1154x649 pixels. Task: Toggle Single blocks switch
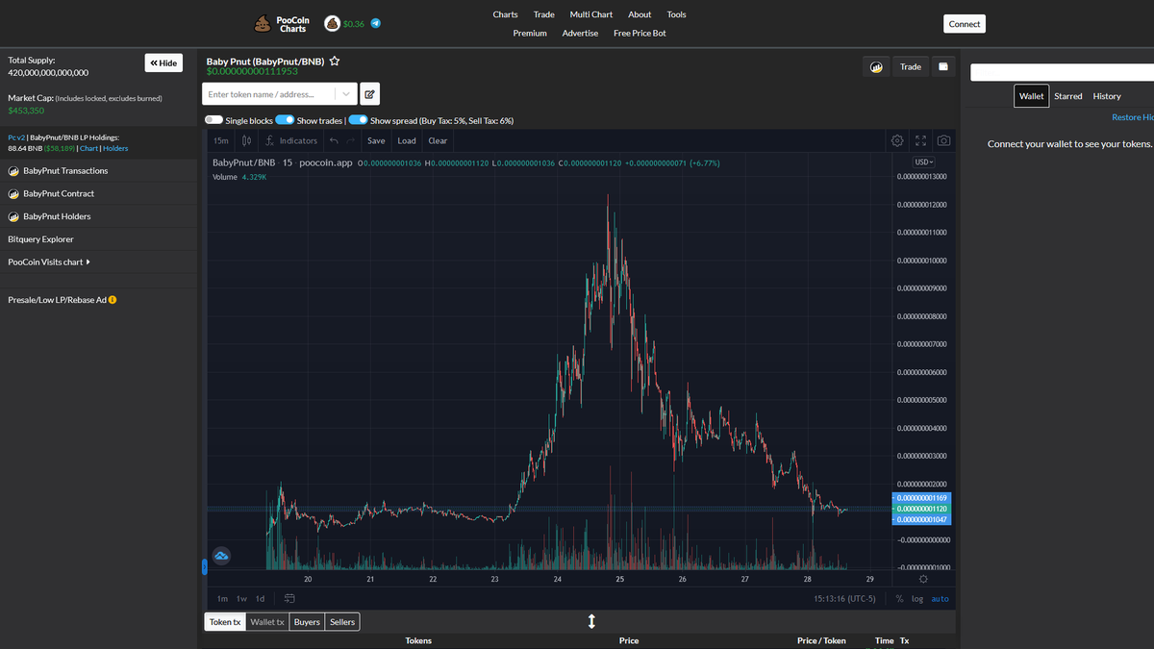[x=213, y=120]
